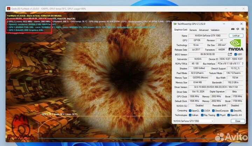Click the Driver Version value 32.0.15.6603

216,87
